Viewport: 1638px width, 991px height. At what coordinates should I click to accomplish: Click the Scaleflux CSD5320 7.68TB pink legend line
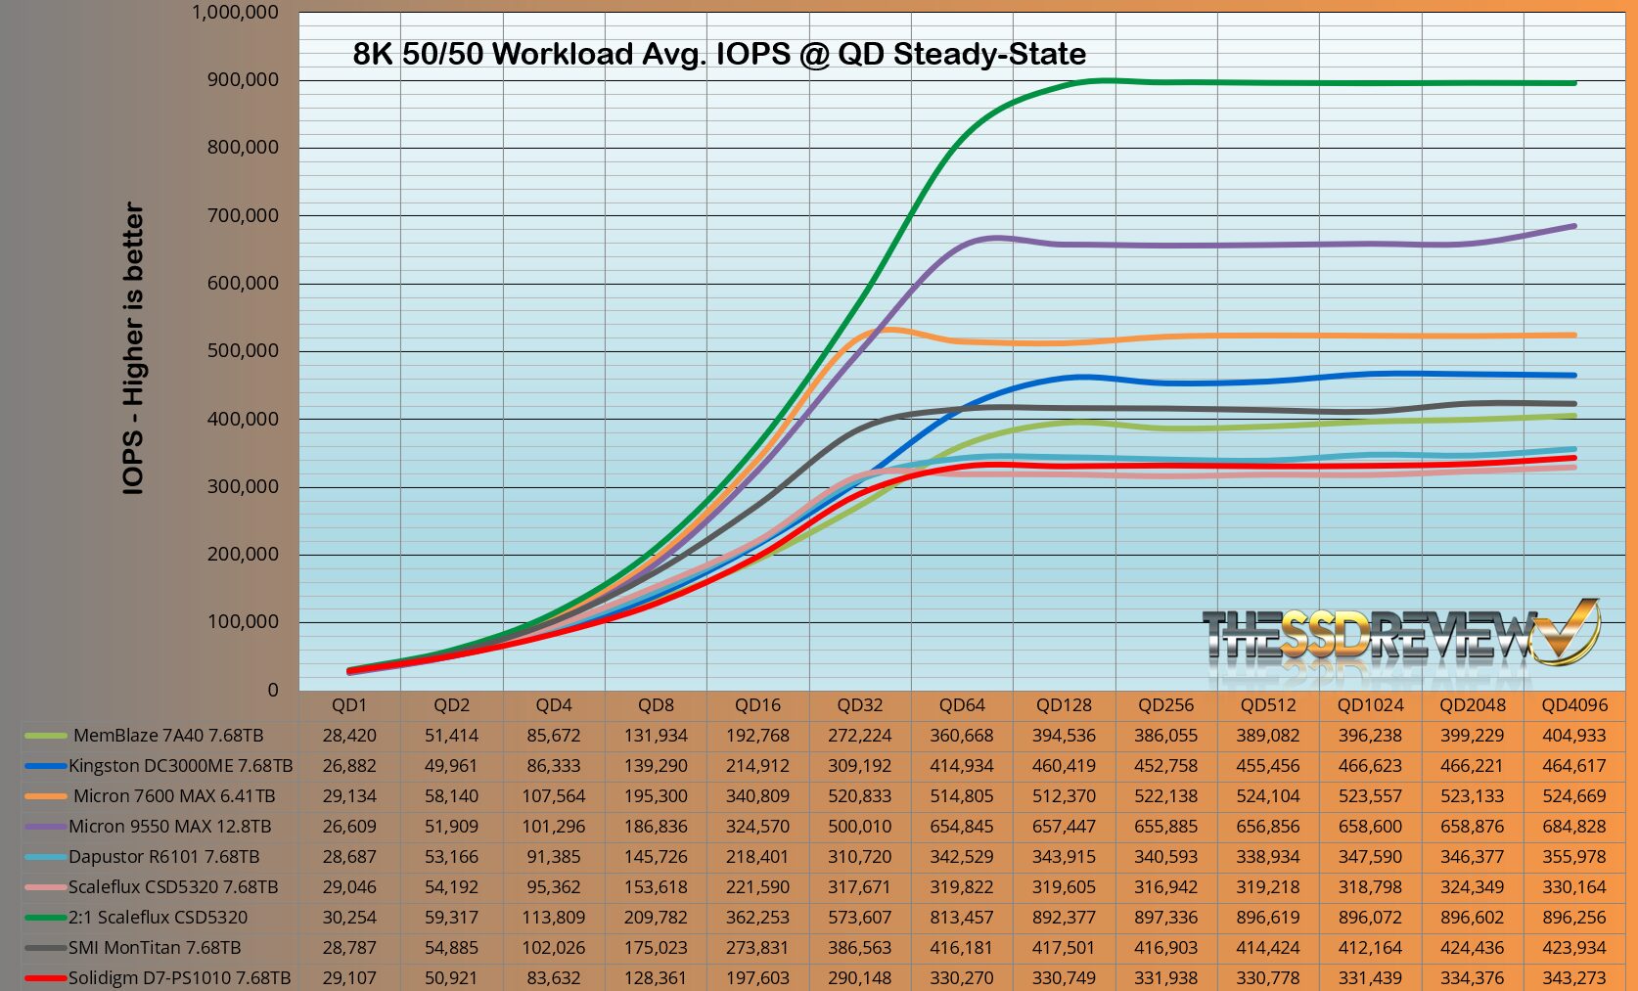point(45,887)
